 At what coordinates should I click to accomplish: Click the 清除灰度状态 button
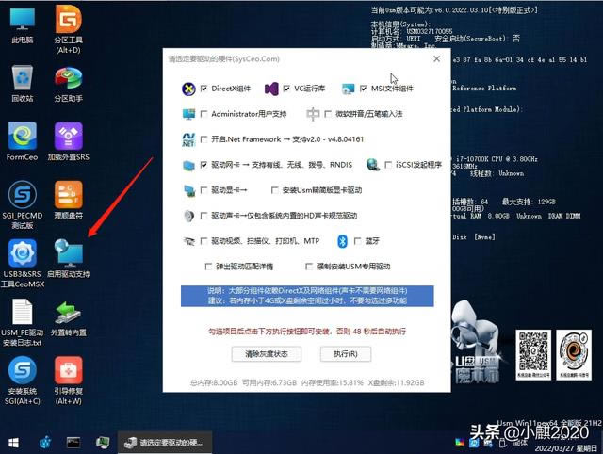[267, 354]
